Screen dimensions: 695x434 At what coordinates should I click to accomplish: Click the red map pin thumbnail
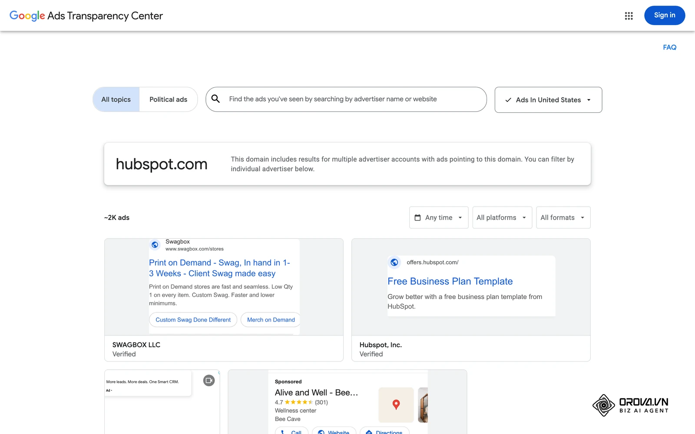(x=396, y=405)
